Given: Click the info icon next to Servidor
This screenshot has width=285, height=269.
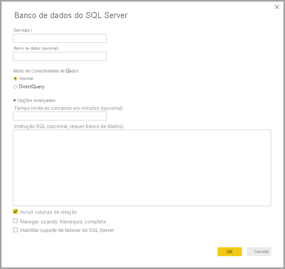Looking at the screenshot, I should click(x=31, y=30).
